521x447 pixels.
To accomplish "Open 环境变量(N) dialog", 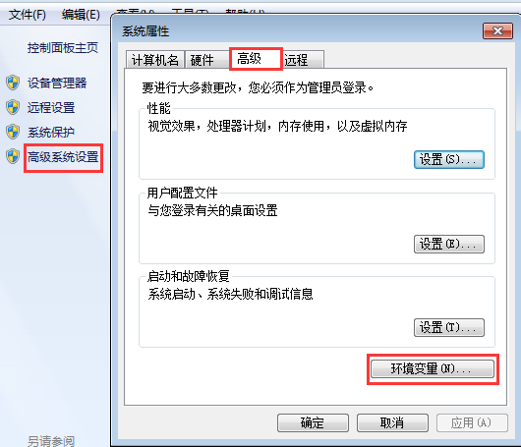I will [433, 369].
